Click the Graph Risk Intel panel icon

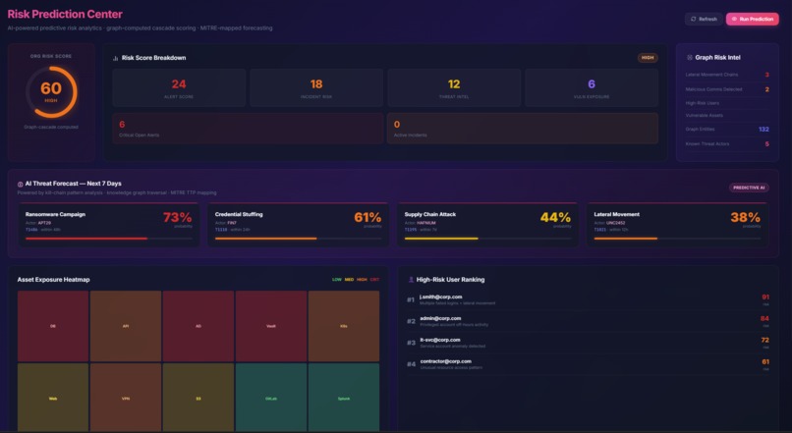click(x=690, y=58)
